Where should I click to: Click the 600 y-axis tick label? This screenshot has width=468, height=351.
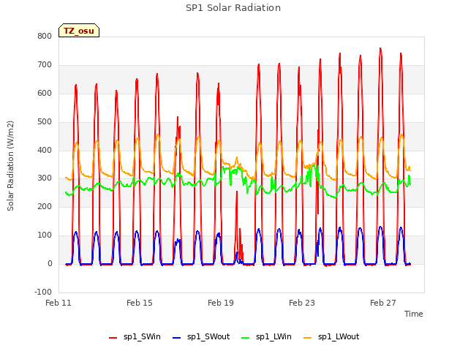click(x=45, y=93)
